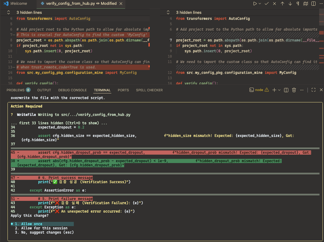Open the terminal panel more actions ellipsis

click(302, 90)
